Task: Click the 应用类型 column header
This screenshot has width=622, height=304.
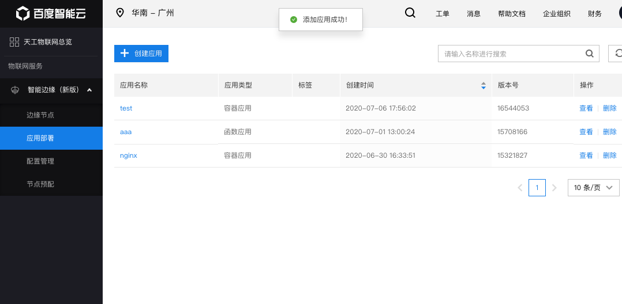Action: [x=255, y=85]
